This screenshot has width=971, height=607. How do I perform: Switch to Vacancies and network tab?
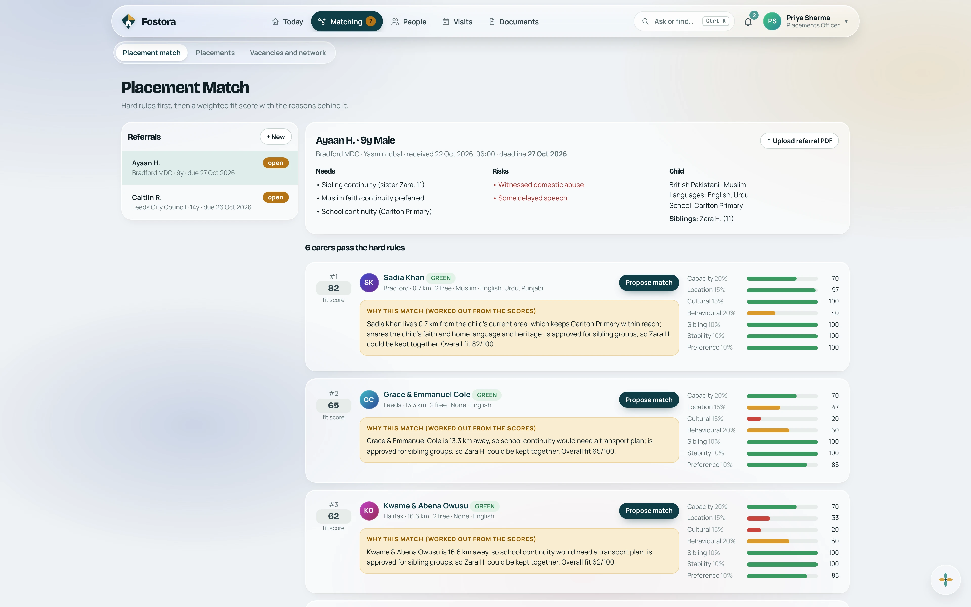tap(288, 53)
